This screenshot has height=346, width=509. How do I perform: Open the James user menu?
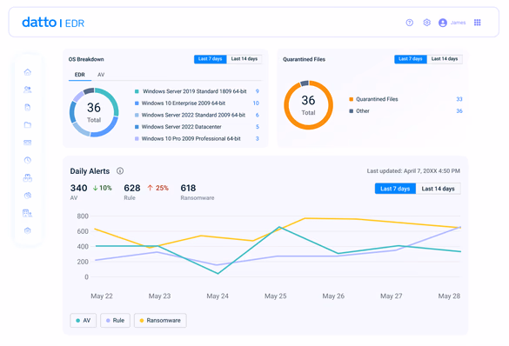point(458,23)
